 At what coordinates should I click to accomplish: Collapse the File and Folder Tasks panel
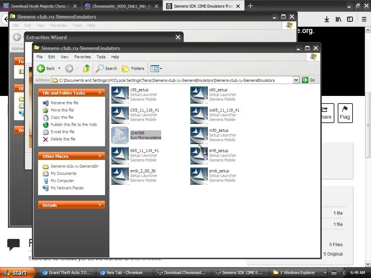click(100, 93)
